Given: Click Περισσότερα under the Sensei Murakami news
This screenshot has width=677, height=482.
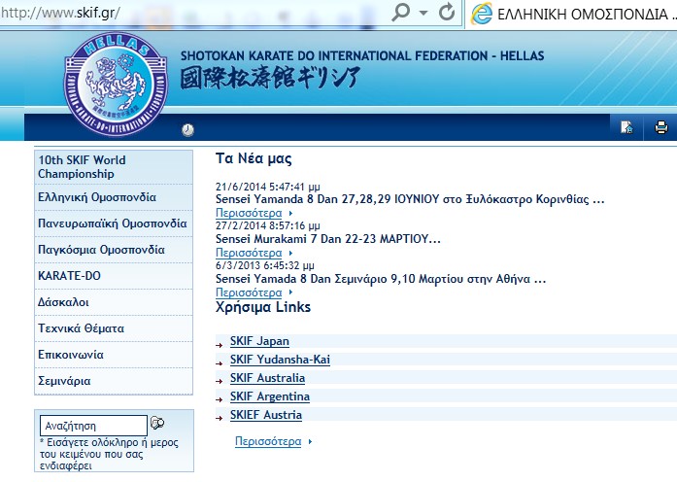Looking at the screenshot, I should click(x=249, y=253).
